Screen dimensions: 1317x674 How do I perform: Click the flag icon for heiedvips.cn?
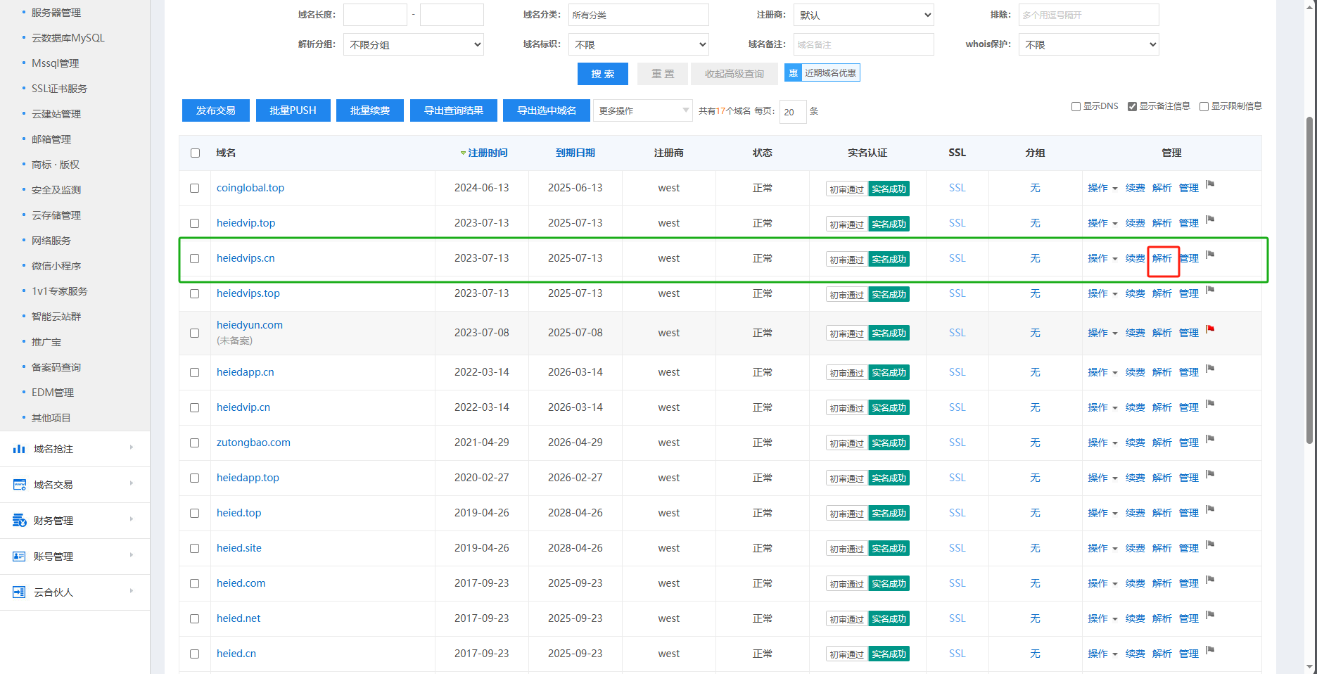1210,255
